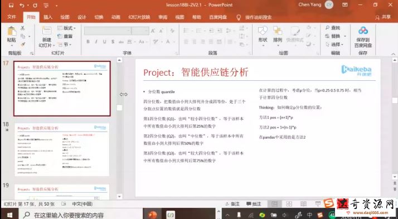This screenshot has height=219, width=398.
Task: Select the Format Painter brush icon
Action: coord(23,45)
